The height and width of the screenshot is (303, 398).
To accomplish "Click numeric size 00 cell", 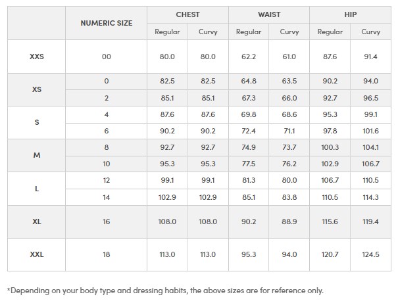I will 107,57.
